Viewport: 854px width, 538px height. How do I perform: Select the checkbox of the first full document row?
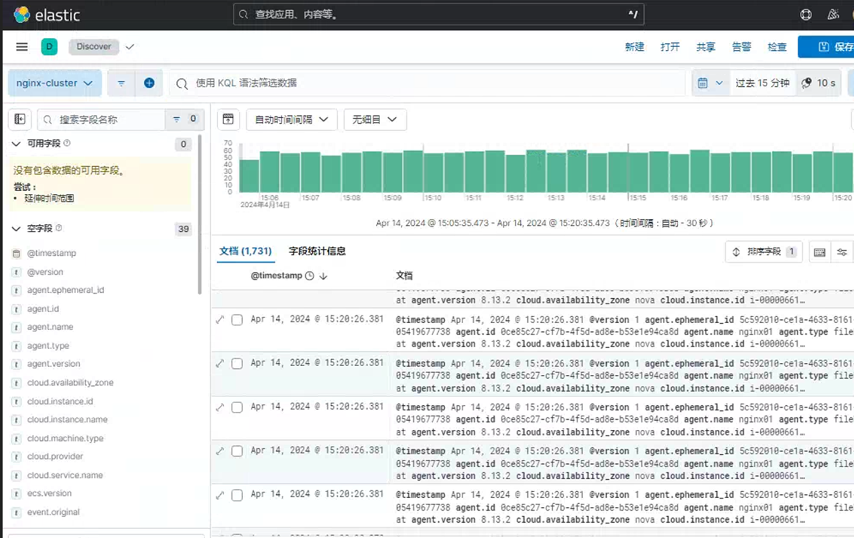pos(237,320)
